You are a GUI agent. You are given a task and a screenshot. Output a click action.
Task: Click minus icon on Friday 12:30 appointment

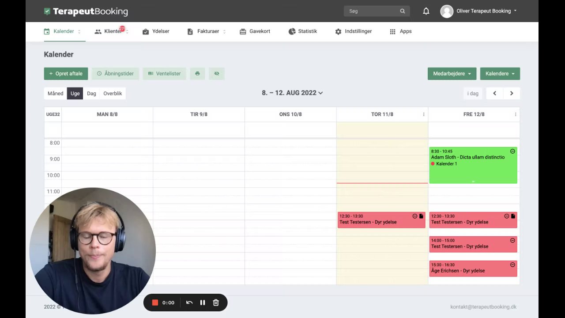tap(507, 216)
